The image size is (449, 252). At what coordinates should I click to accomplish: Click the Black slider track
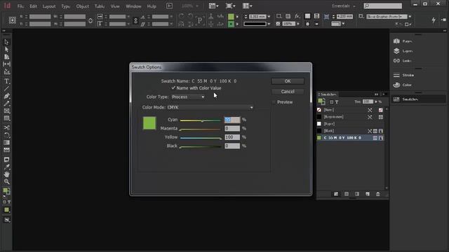point(201,147)
